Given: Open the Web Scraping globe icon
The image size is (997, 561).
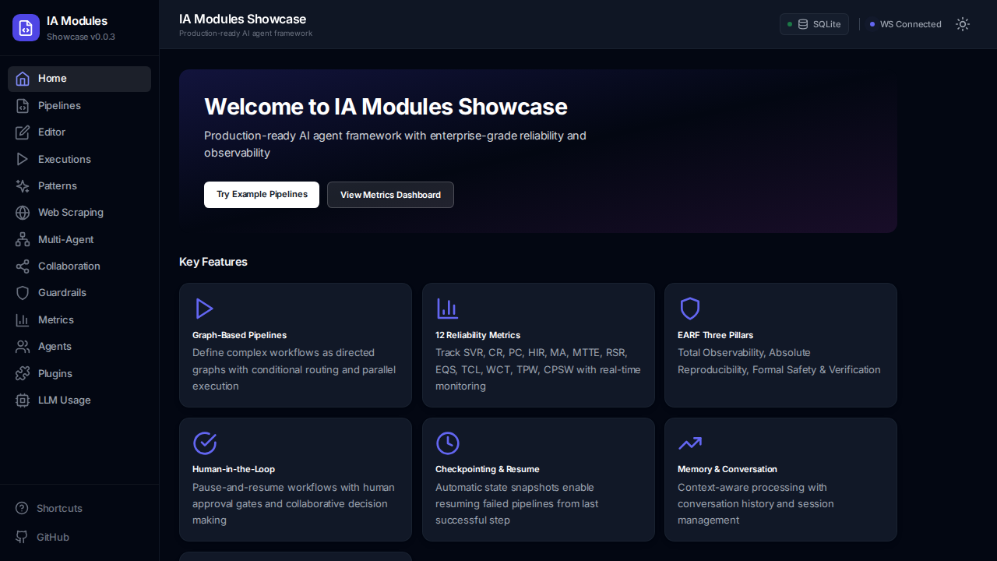Looking at the screenshot, I should [23, 213].
